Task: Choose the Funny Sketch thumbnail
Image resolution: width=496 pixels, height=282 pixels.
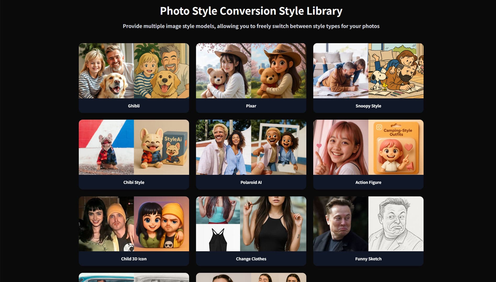Action: [x=368, y=224]
